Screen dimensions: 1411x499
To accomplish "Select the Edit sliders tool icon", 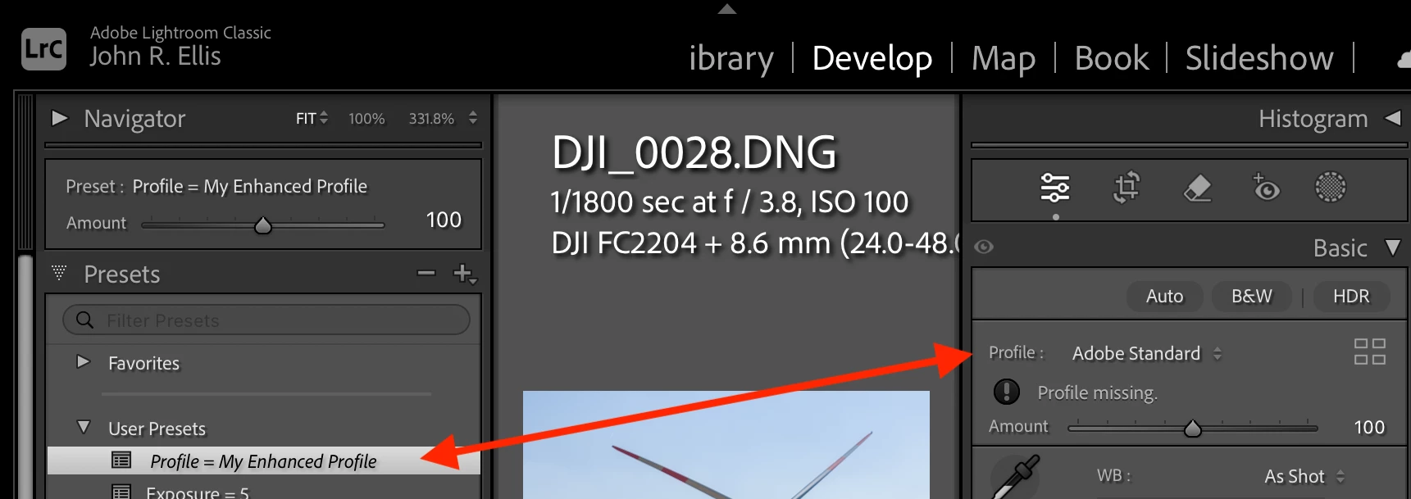I will point(1055,188).
